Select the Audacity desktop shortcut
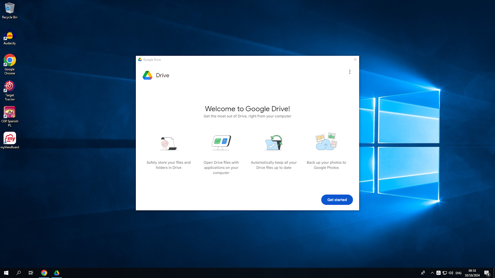 coord(10,37)
